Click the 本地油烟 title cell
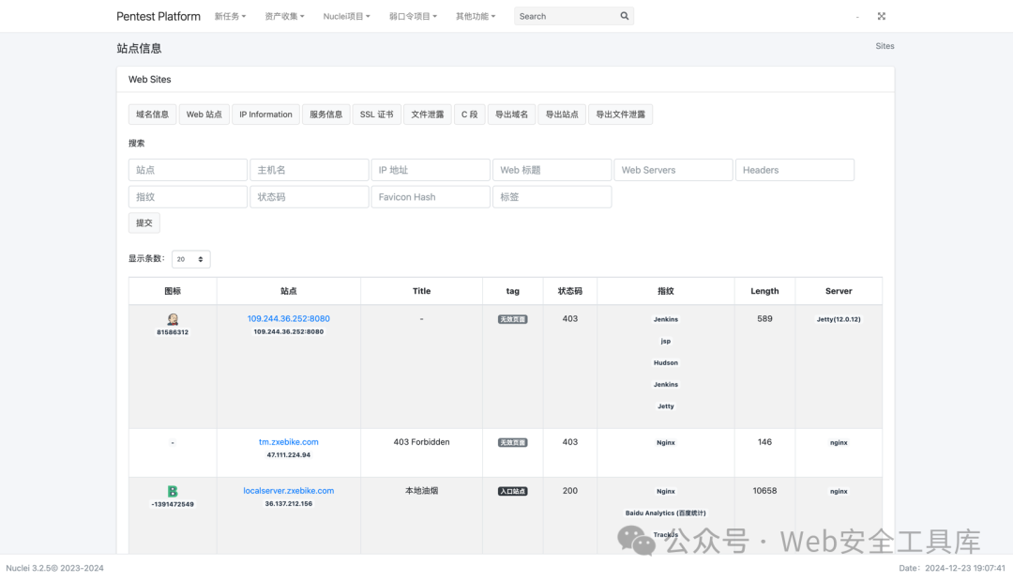Screen dimensions: 1013x582 pos(422,491)
